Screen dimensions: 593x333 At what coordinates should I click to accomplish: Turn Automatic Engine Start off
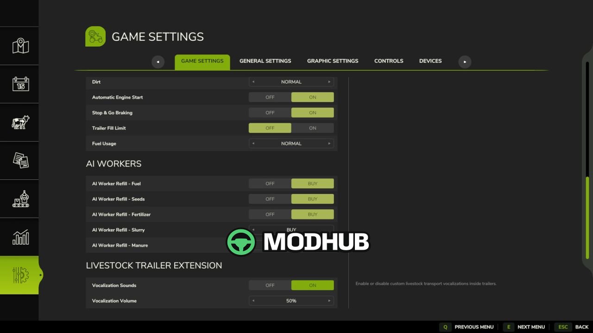point(270,97)
